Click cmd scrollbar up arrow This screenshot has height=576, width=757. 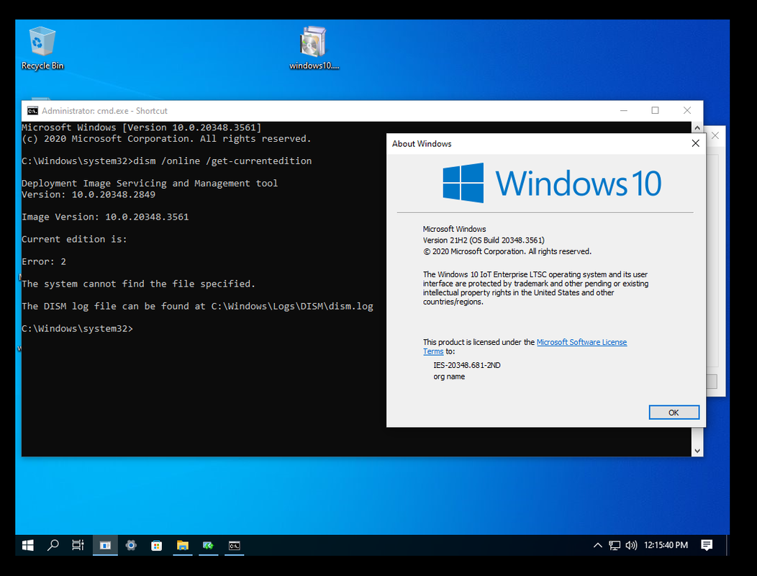(697, 127)
